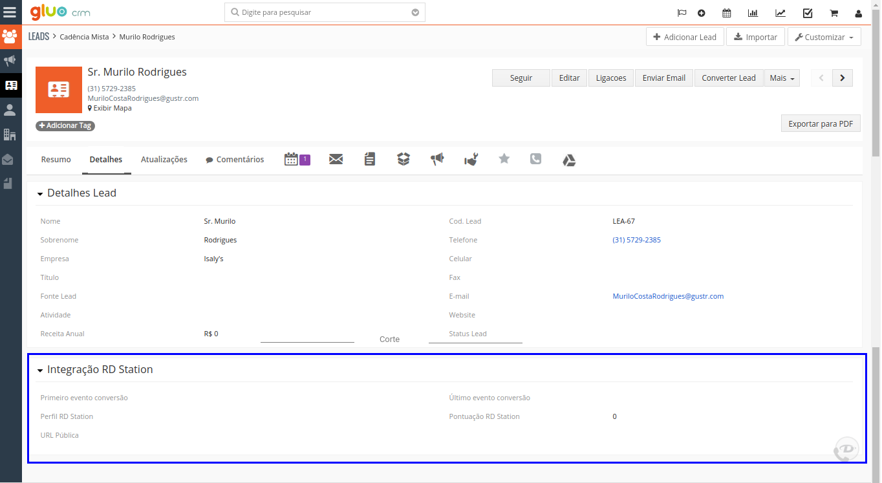Click the quick create plus icon

point(702,13)
